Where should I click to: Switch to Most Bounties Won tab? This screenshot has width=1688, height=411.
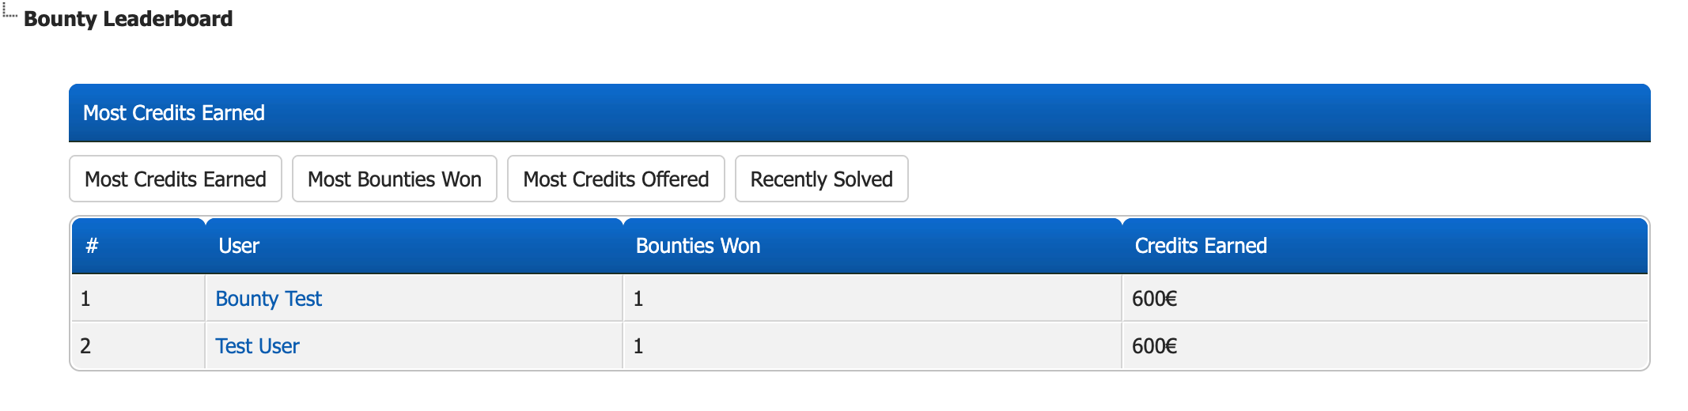395,179
